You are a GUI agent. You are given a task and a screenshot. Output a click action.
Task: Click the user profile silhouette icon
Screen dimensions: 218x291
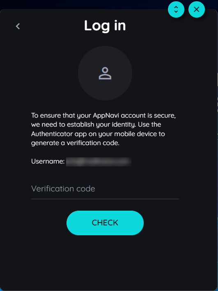point(105,73)
